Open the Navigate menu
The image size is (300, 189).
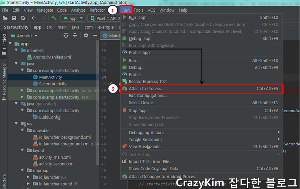click(x=45, y=10)
